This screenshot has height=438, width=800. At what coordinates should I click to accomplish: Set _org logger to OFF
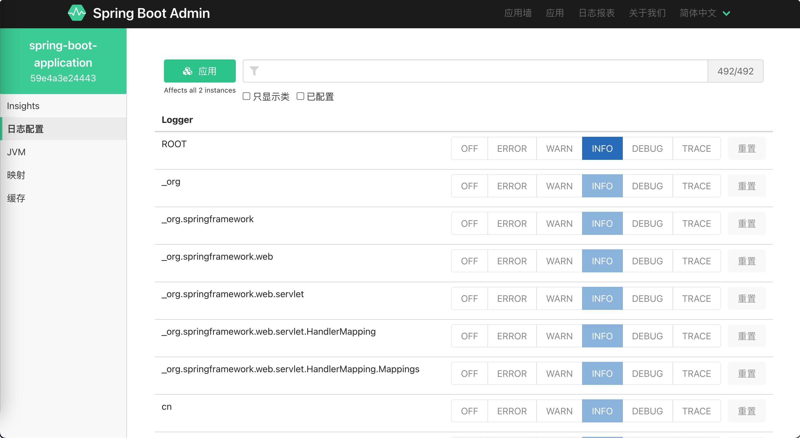pyautogui.click(x=469, y=186)
